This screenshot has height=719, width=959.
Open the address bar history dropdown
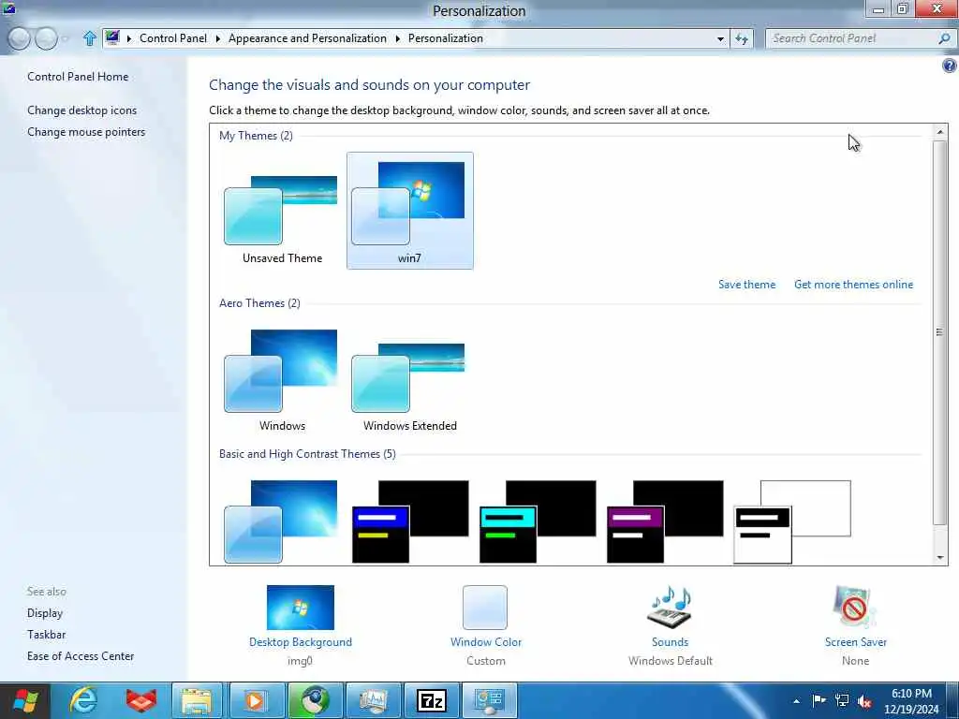[x=720, y=39]
